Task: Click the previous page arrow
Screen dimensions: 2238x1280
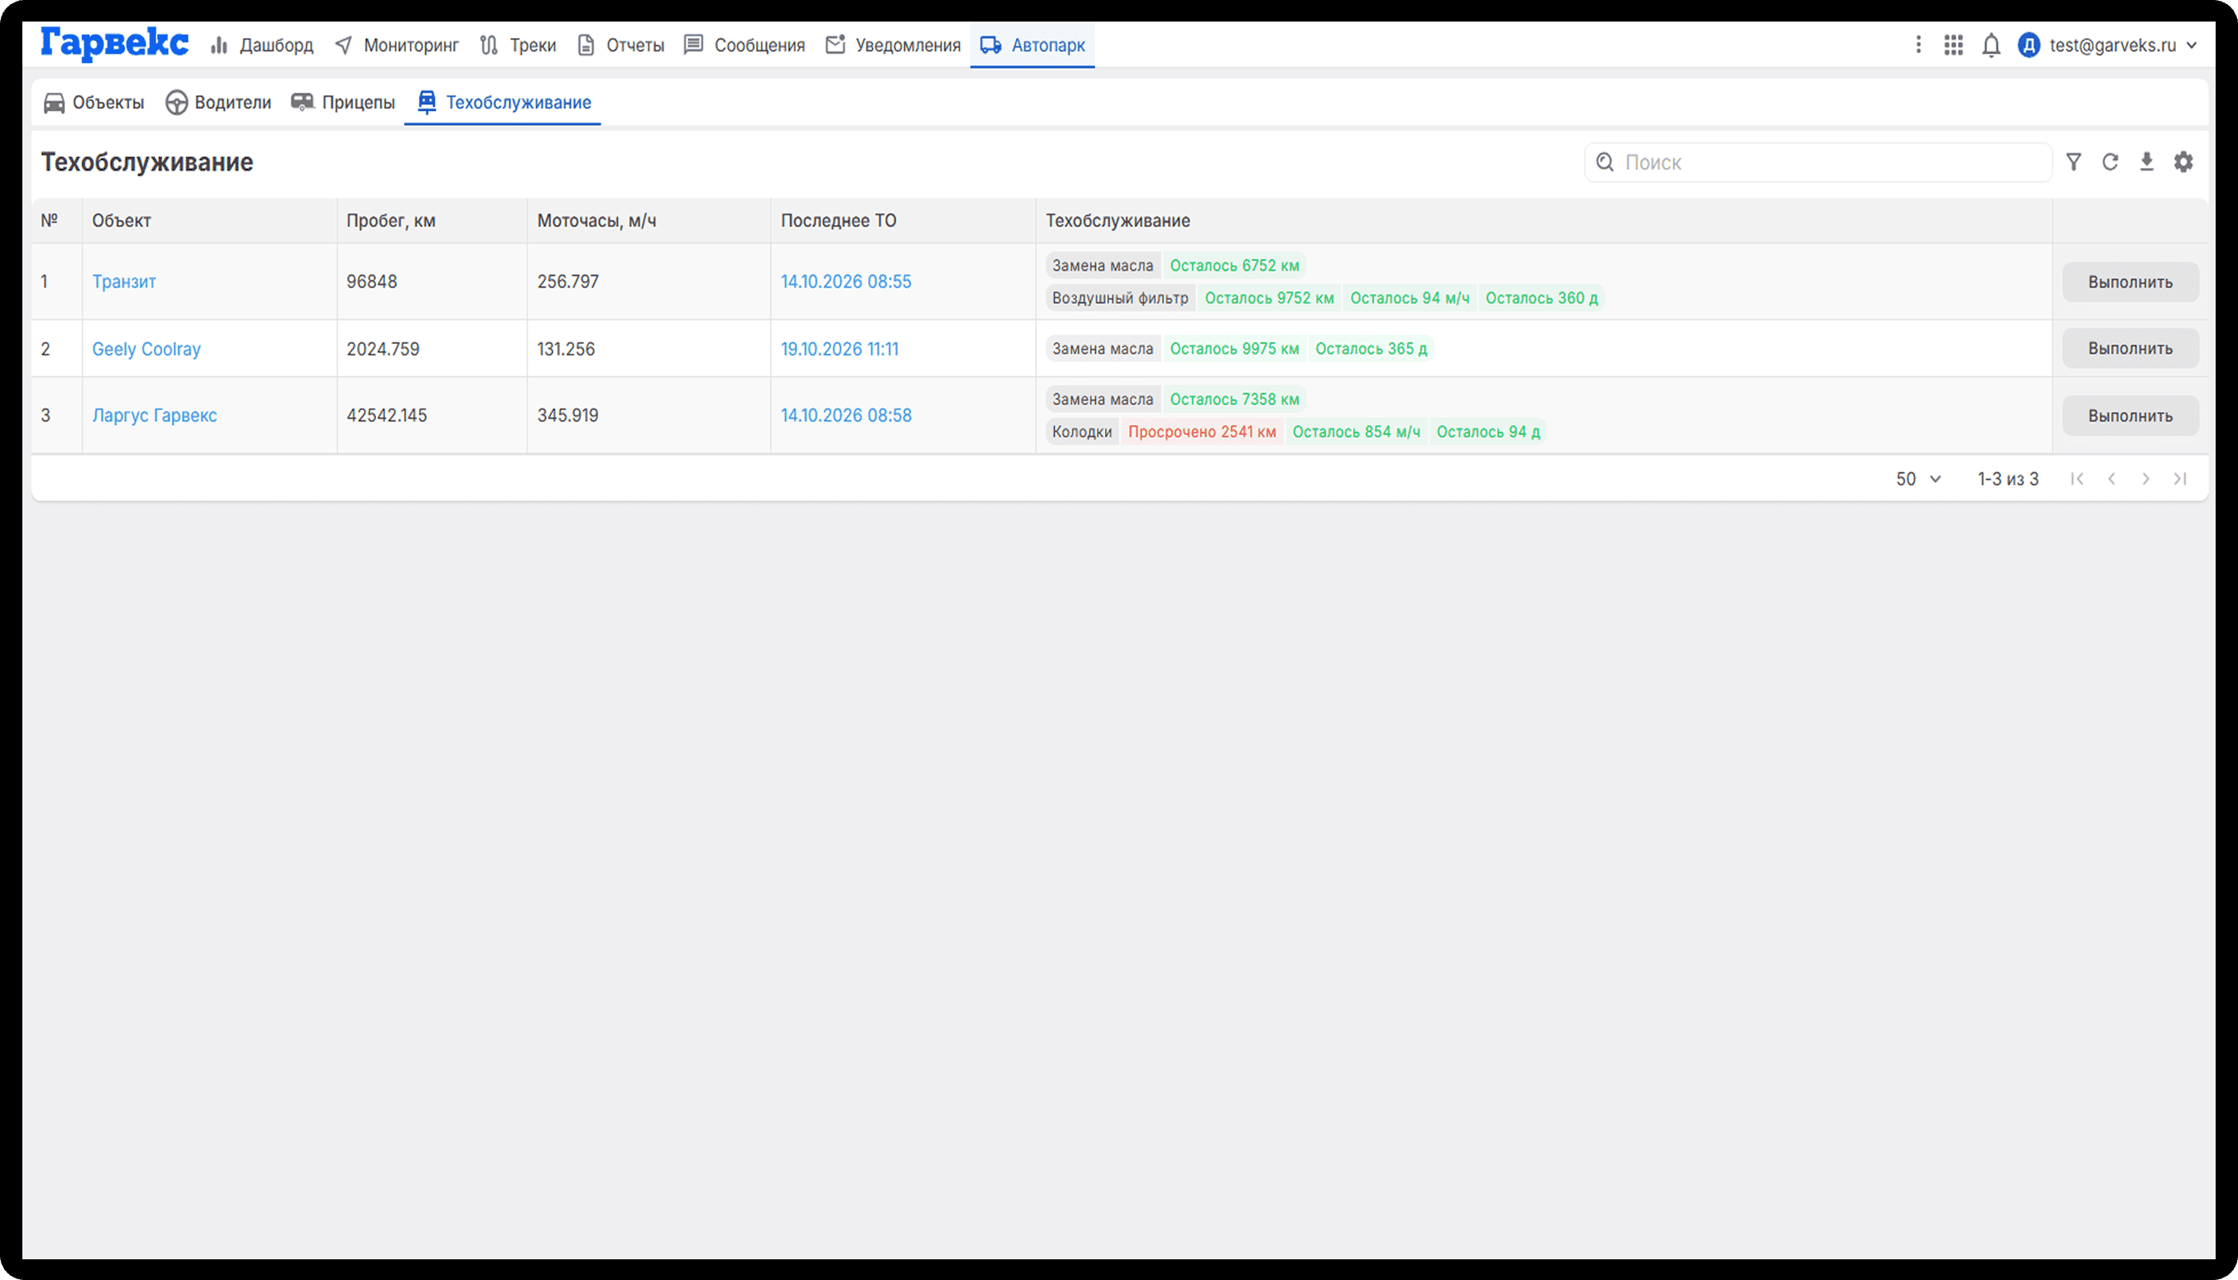Action: coord(2111,479)
